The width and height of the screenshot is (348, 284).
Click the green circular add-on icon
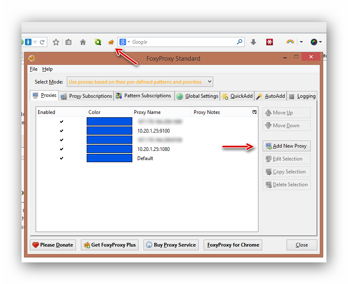[97, 42]
